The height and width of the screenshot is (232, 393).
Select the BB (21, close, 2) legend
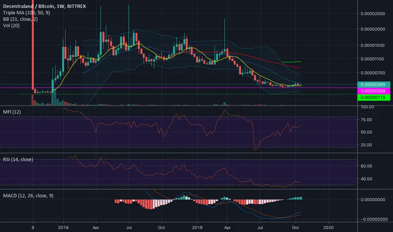pyautogui.click(x=20, y=19)
